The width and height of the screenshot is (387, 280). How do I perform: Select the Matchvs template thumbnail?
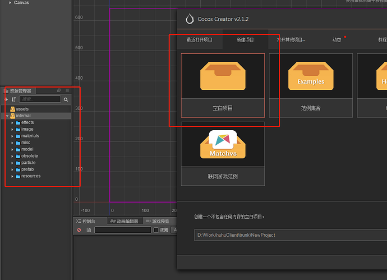(x=223, y=144)
